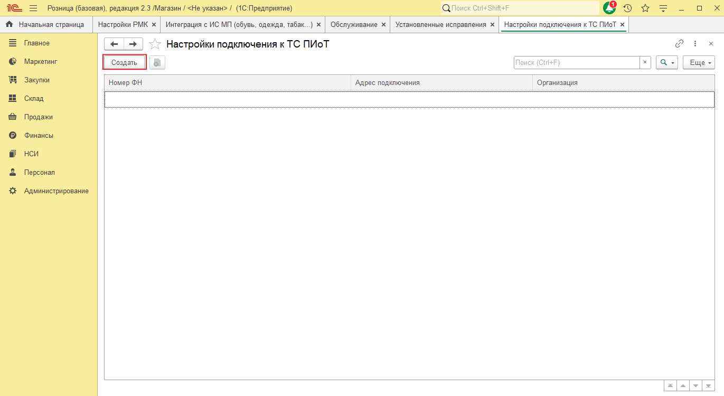Clear list search with the x button

[x=645, y=62]
